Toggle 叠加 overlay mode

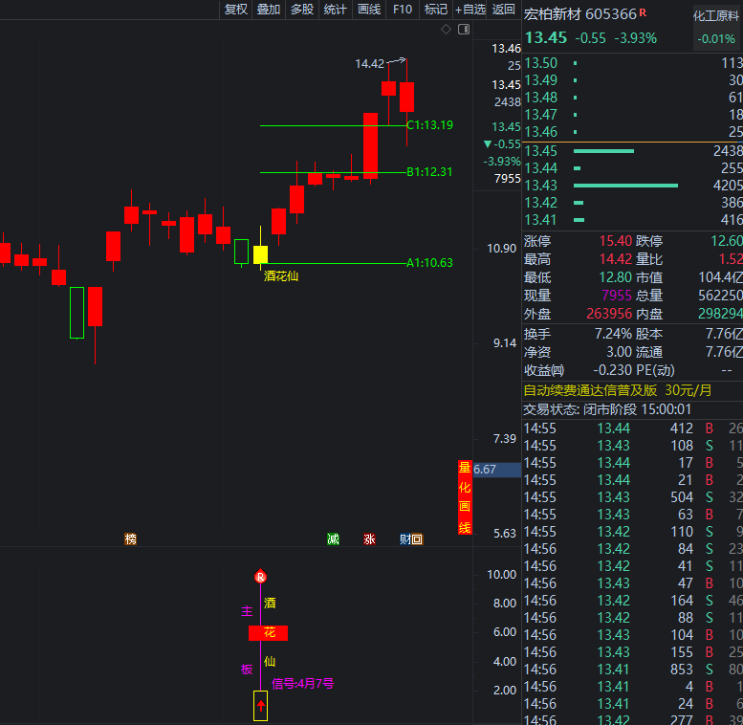(269, 10)
